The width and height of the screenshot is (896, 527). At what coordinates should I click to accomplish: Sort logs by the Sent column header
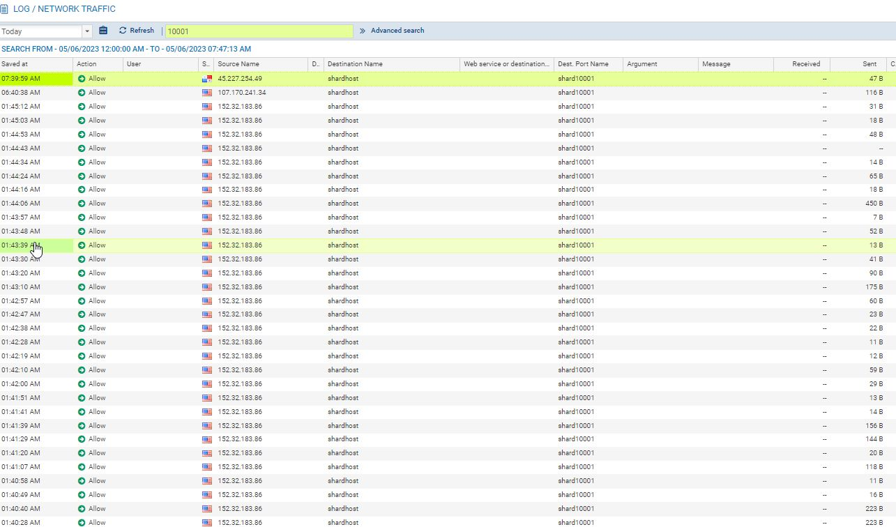tap(868, 63)
